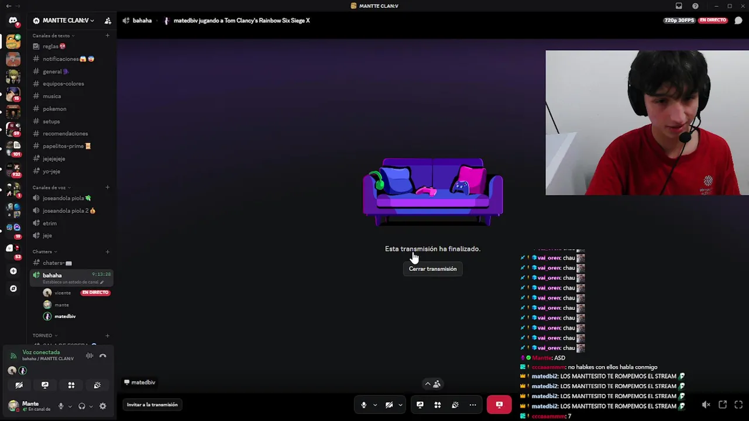The height and width of the screenshot is (421, 749).
Task: Open microphone options arrow in call toolbar
Action: [x=374, y=405]
